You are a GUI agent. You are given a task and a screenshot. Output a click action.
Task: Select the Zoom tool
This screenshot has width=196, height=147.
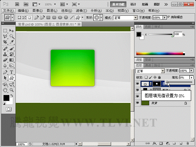11,90
